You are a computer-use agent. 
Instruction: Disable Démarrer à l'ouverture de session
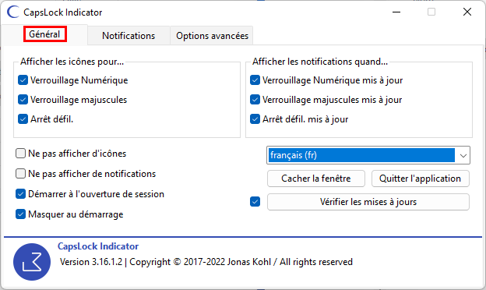[x=20, y=194]
